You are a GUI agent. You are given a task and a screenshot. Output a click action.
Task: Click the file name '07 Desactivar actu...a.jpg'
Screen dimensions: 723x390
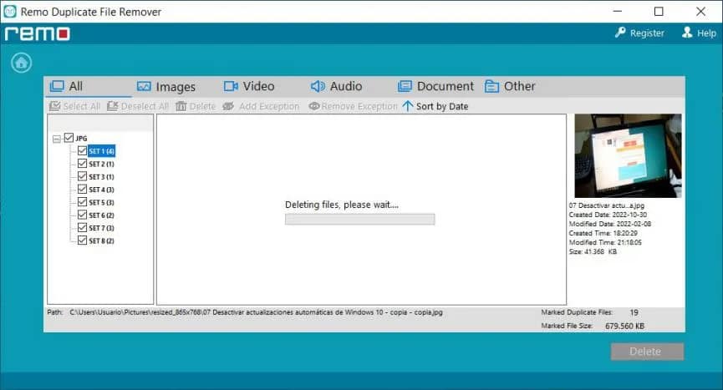pos(606,205)
